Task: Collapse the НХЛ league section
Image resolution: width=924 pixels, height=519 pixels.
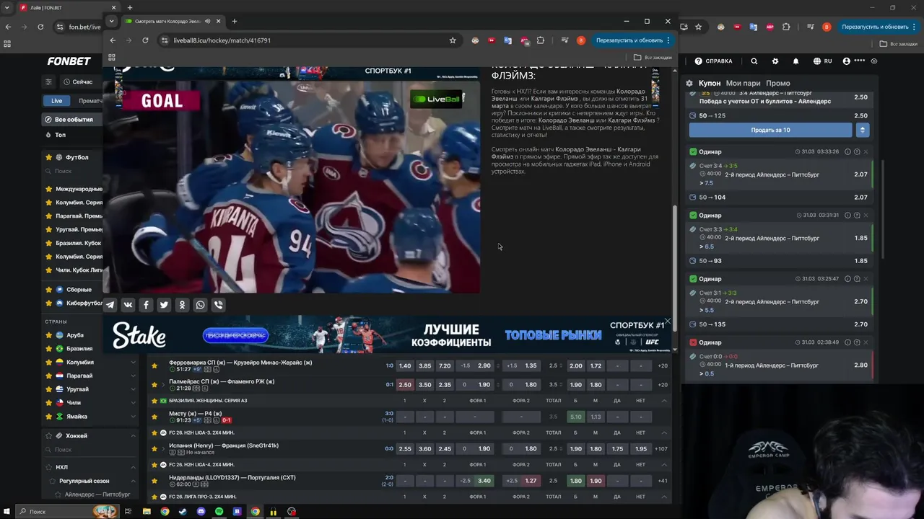Action: click(x=134, y=467)
